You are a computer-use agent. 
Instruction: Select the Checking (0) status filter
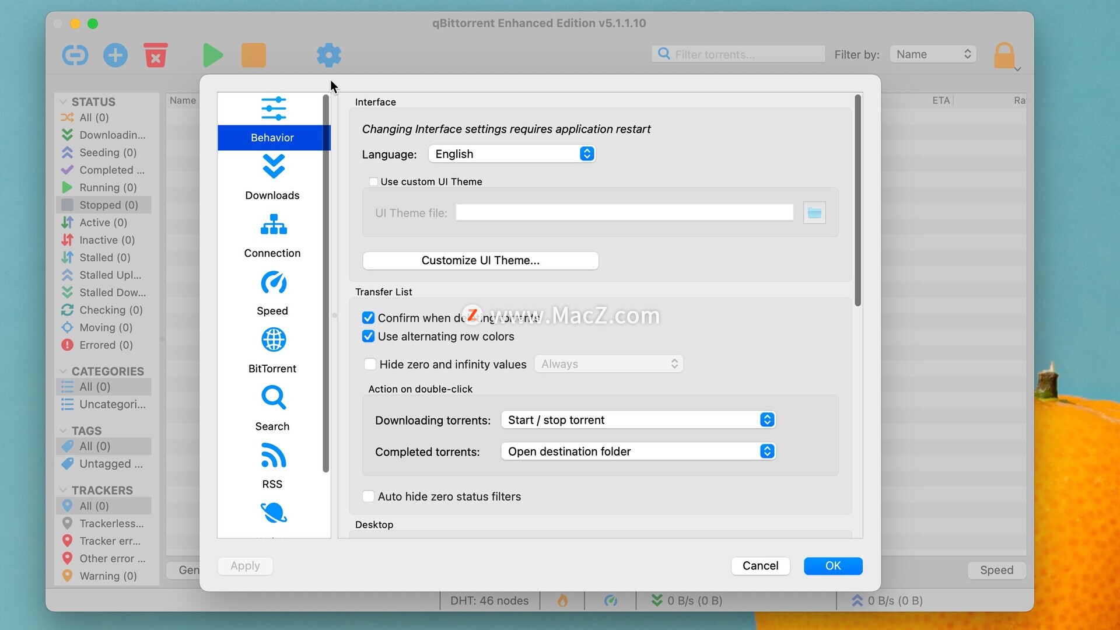click(103, 310)
